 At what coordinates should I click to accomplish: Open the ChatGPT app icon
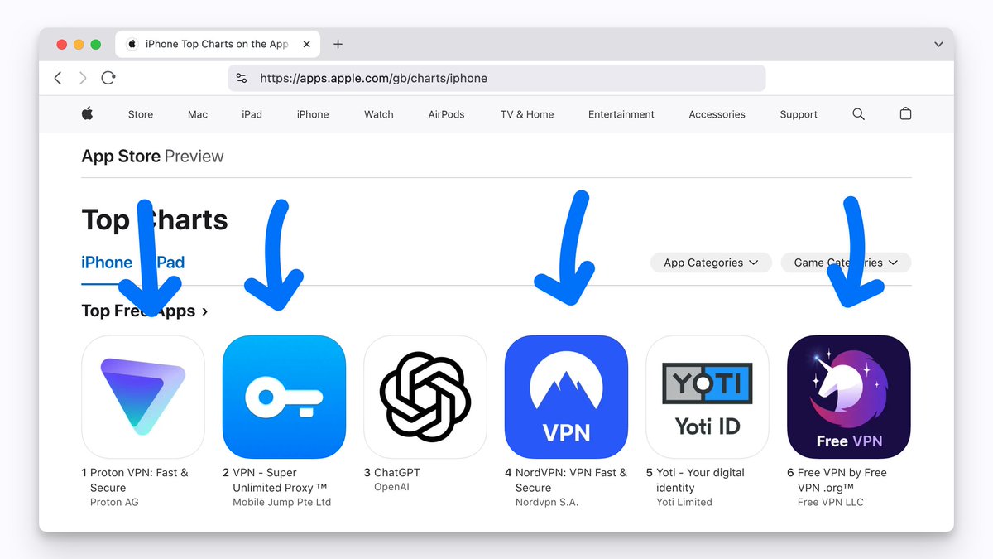425,397
